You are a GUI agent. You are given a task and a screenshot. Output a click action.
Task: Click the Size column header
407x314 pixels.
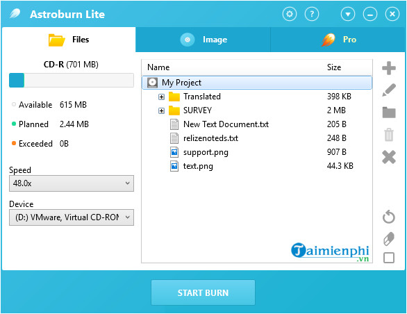[334, 67]
